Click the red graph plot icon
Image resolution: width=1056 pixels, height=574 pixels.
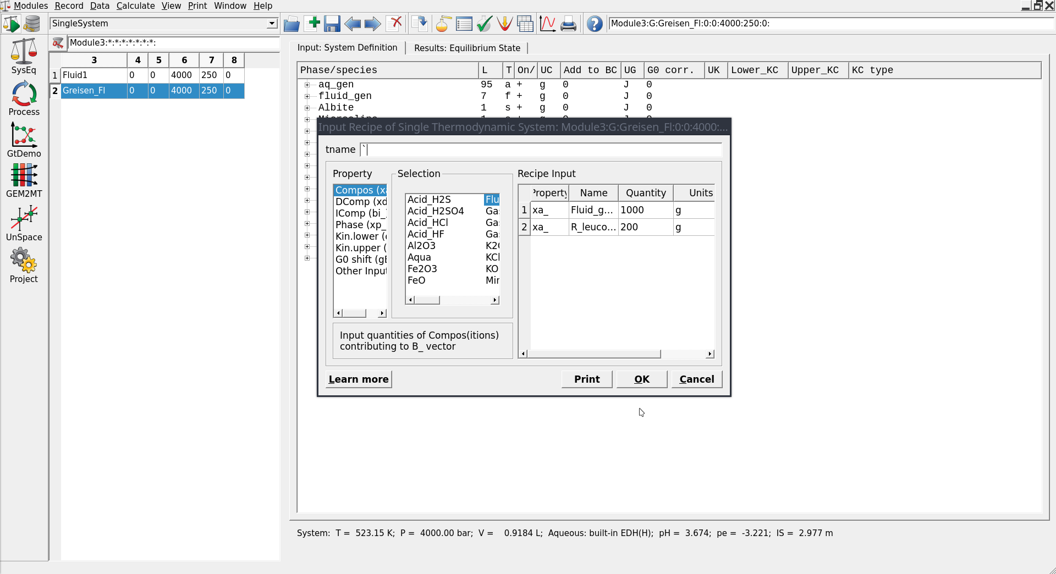(548, 24)
